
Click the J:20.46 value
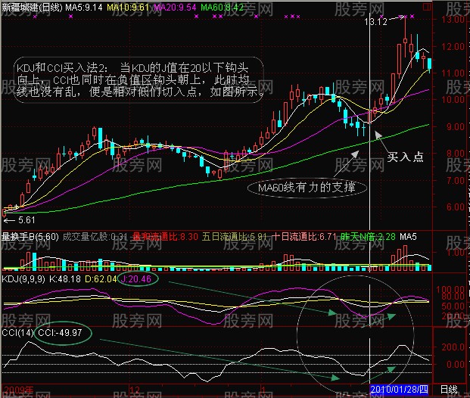[x=136, y=279]
